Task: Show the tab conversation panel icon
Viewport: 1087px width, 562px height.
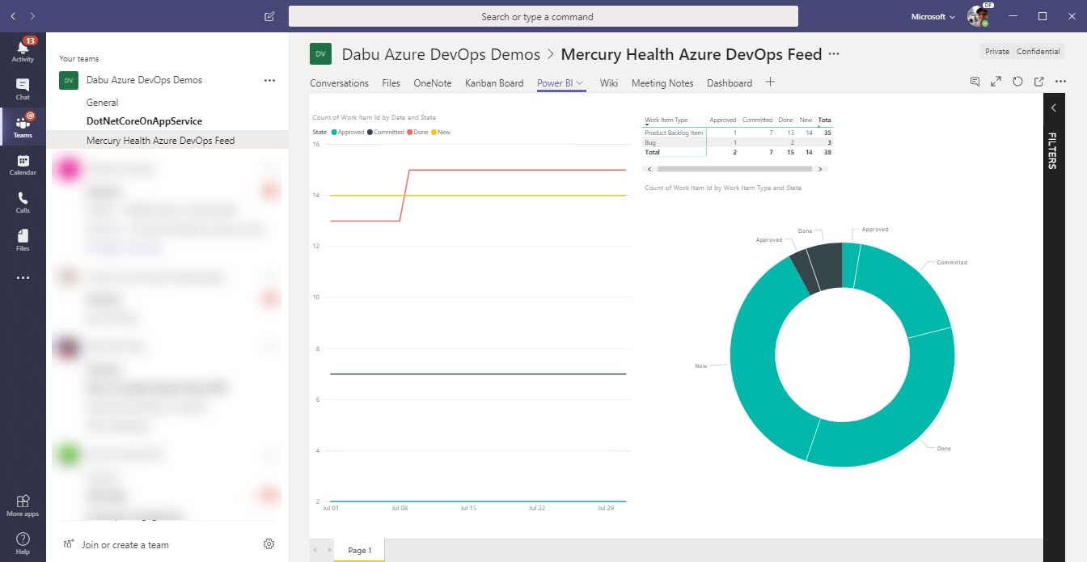Action: point(975,82)
